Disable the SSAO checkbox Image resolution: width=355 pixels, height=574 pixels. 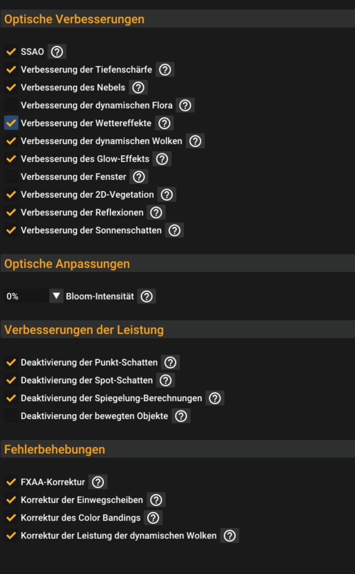click(x=11, y=52)
